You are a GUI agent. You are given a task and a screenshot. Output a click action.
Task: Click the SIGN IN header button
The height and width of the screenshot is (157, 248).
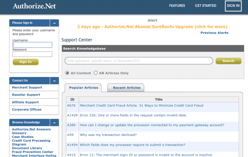click(x=233, y=6)
